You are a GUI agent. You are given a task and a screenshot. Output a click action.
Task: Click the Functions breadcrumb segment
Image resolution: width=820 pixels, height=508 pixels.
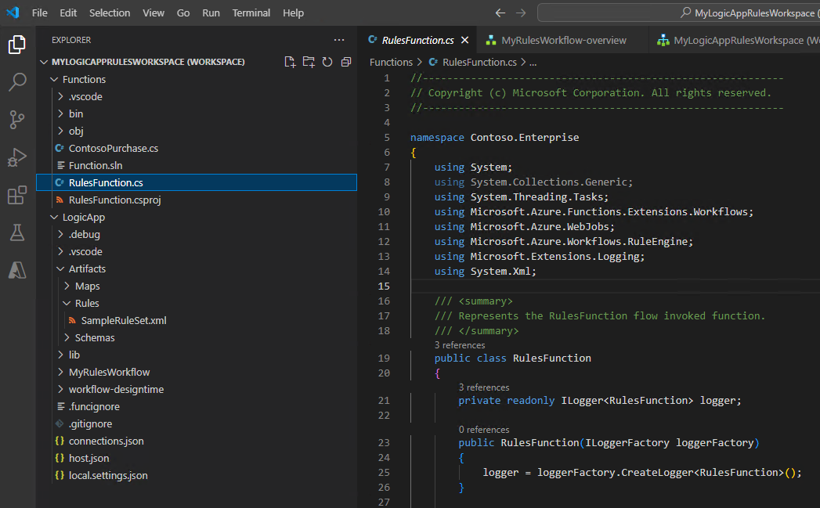(391, 62)
